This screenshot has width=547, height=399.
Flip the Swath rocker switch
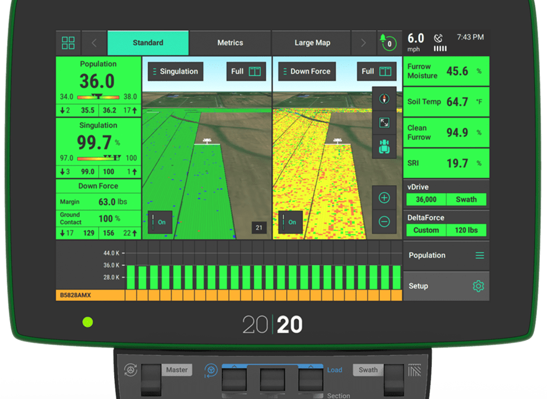pos(394,379)
